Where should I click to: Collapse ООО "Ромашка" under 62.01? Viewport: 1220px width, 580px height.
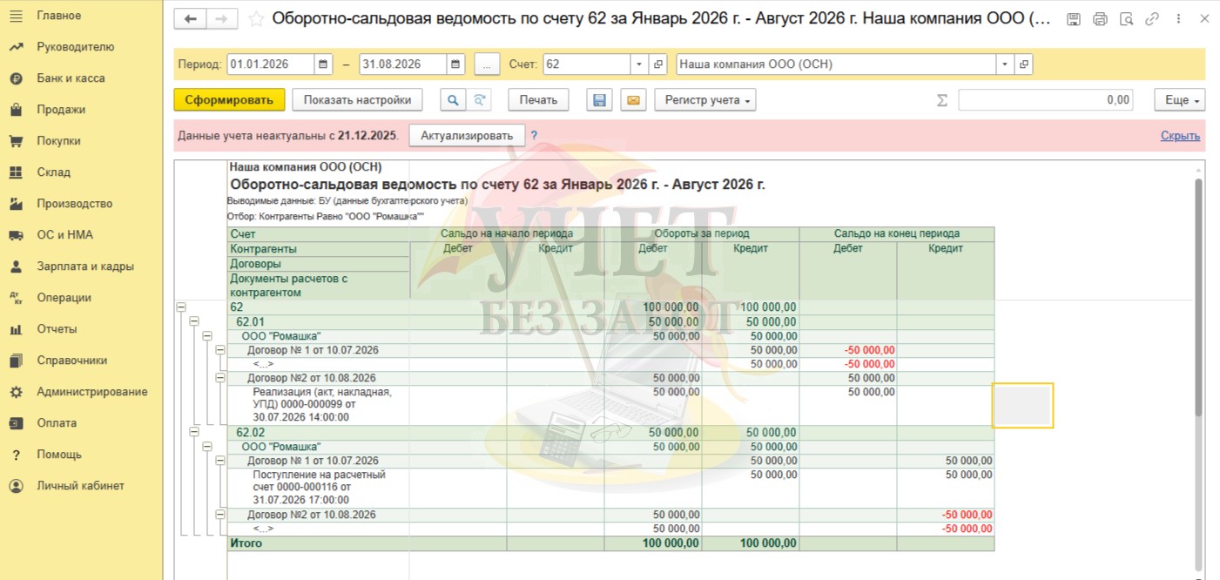coord(207,335)
